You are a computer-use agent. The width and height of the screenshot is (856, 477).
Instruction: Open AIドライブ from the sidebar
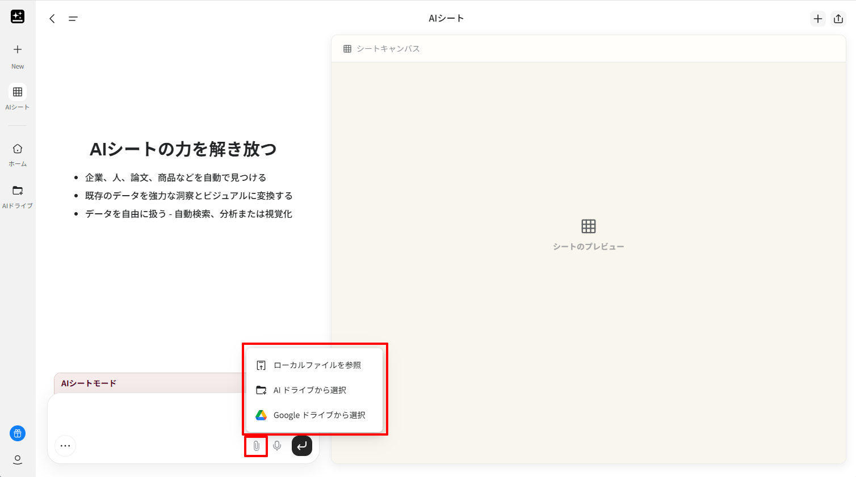point(18,196)
